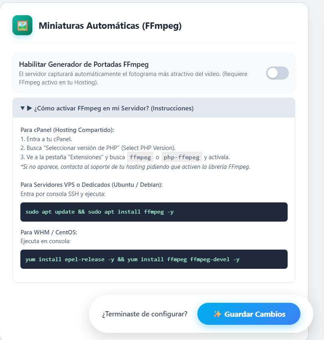Enable the Generador de Portadas FFmpeg switch

277,73
